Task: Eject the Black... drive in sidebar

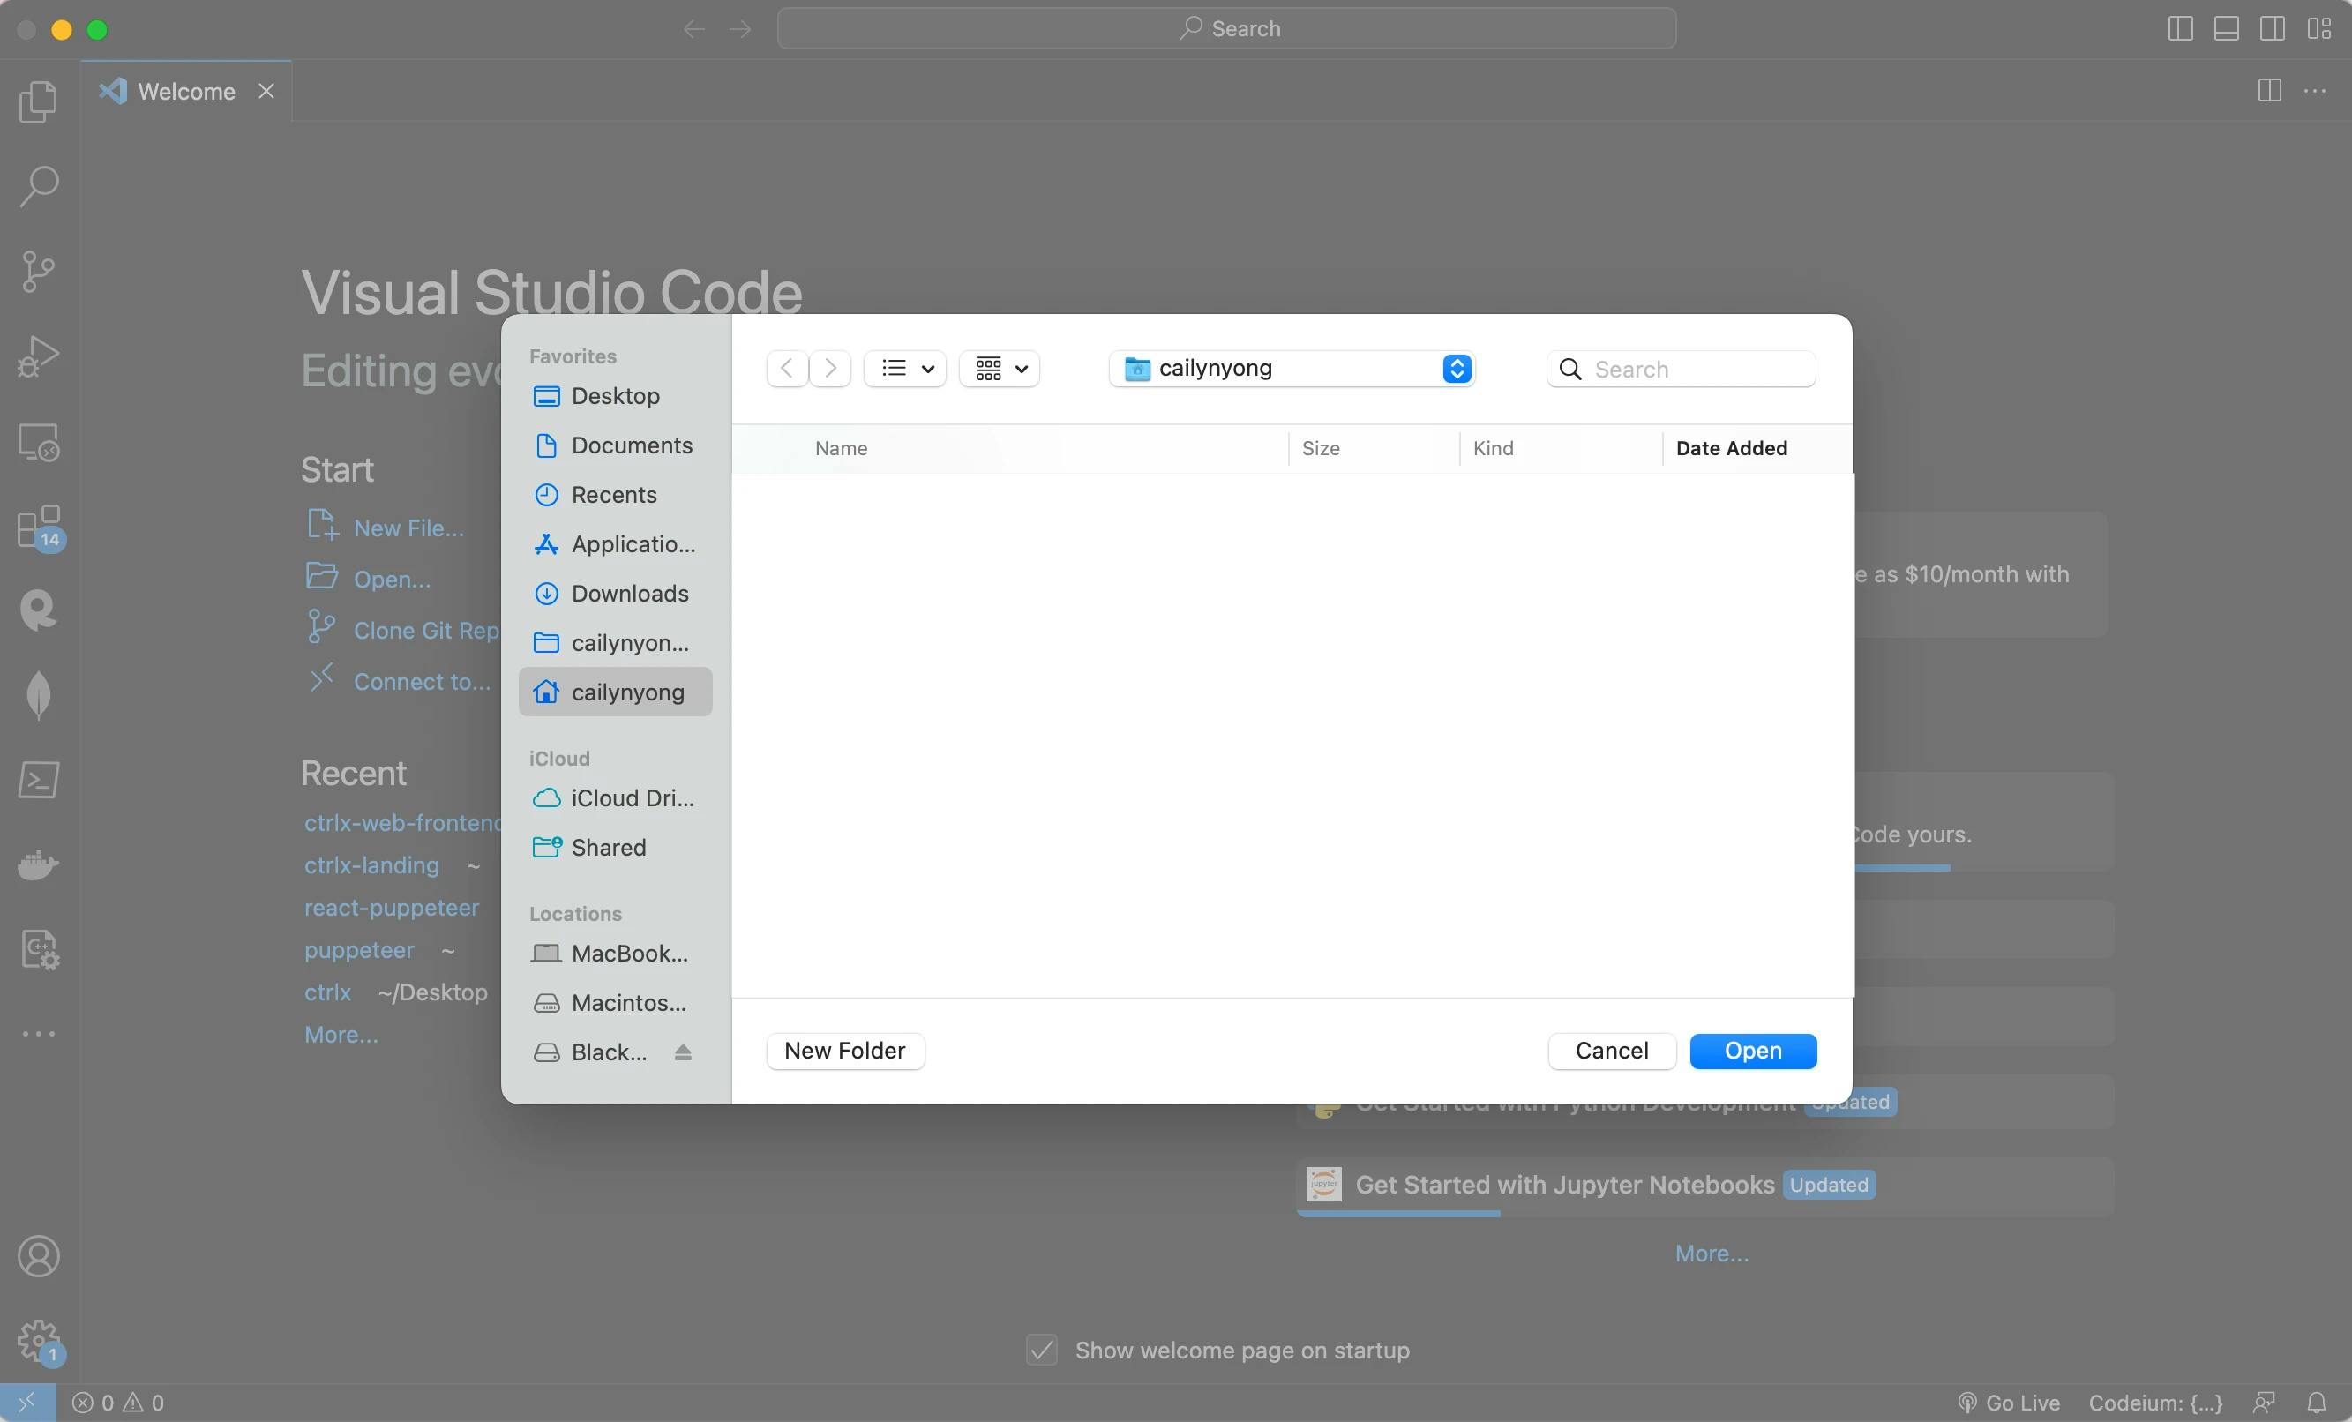Action: pyautogui.click(x=683, y=1052)
